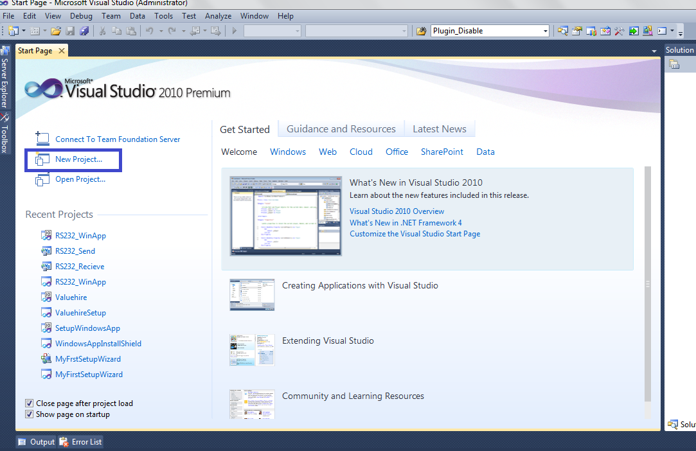This screenshot has height=451, width=696.
Task: Disable Show page on startup
Action: 29,414
